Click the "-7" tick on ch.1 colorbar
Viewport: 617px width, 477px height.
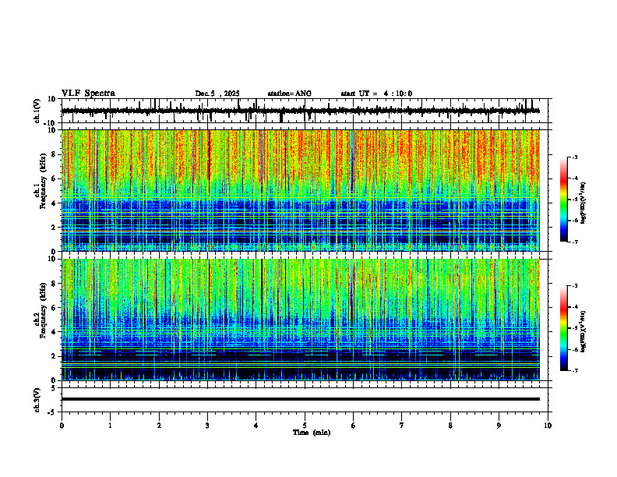coord(574,242)
